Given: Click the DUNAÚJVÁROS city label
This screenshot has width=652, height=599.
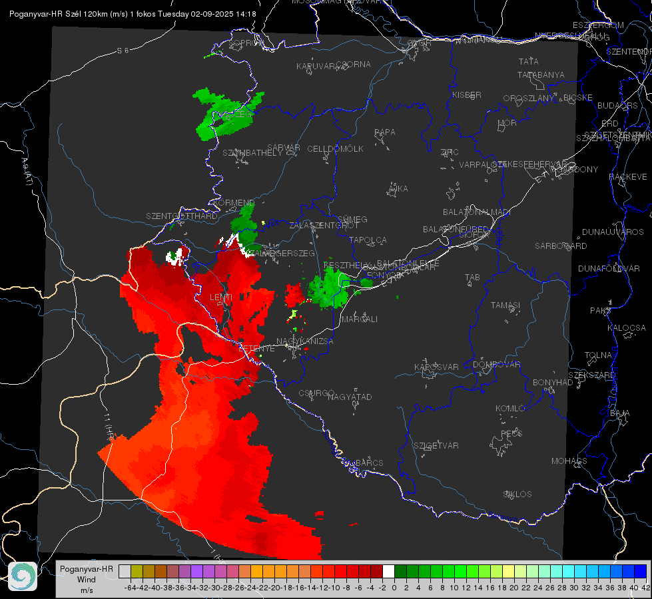Looking at the screenshot, I should click(613, 232).
